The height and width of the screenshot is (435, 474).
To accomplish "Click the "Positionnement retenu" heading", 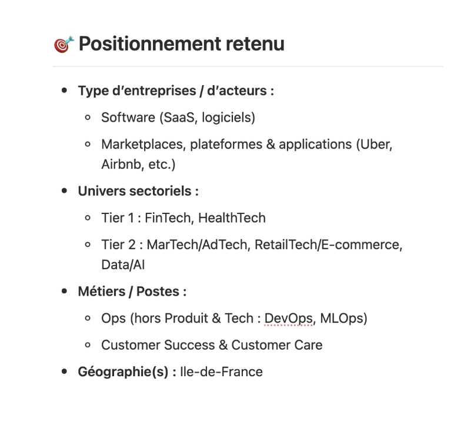I will (181, 43).
